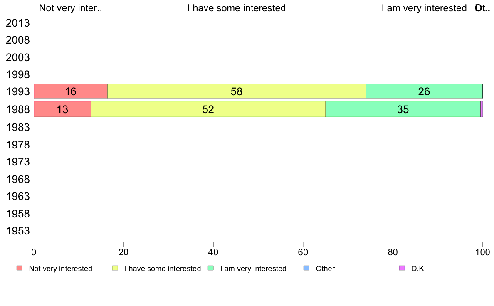Click the red Not very interested legend swatch

pyautogui.click(x=20, y=268)
